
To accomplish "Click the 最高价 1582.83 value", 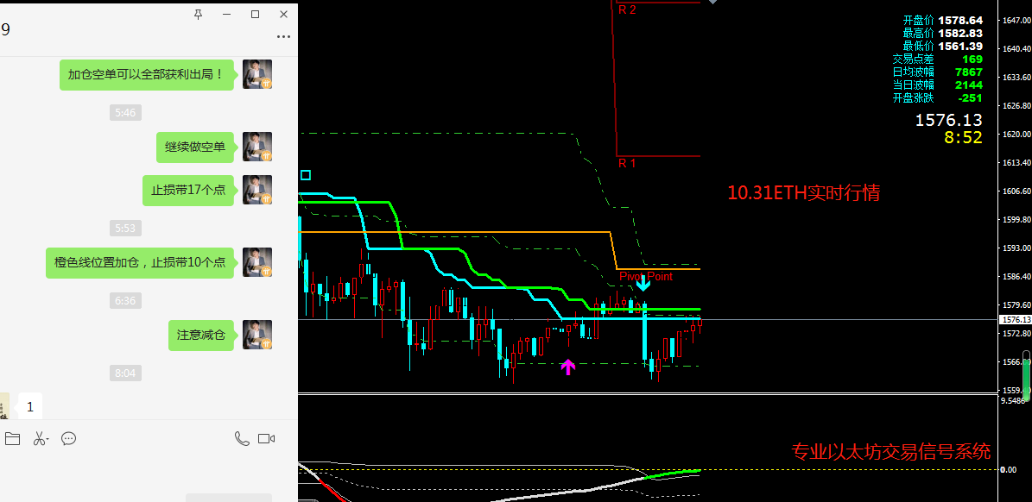I will pyautogui.click(x=960, y=33).
